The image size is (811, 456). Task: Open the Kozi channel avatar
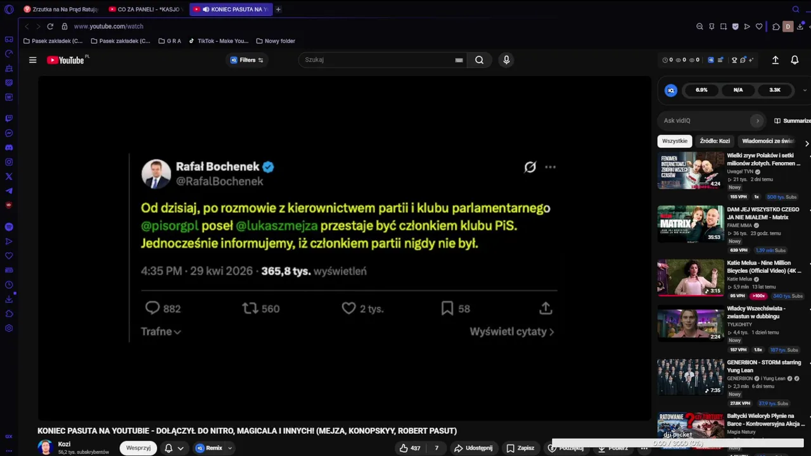(x=45, y=447)
